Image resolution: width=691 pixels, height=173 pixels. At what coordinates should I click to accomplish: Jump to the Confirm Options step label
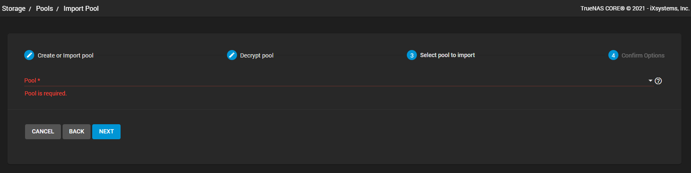(643, 55)
